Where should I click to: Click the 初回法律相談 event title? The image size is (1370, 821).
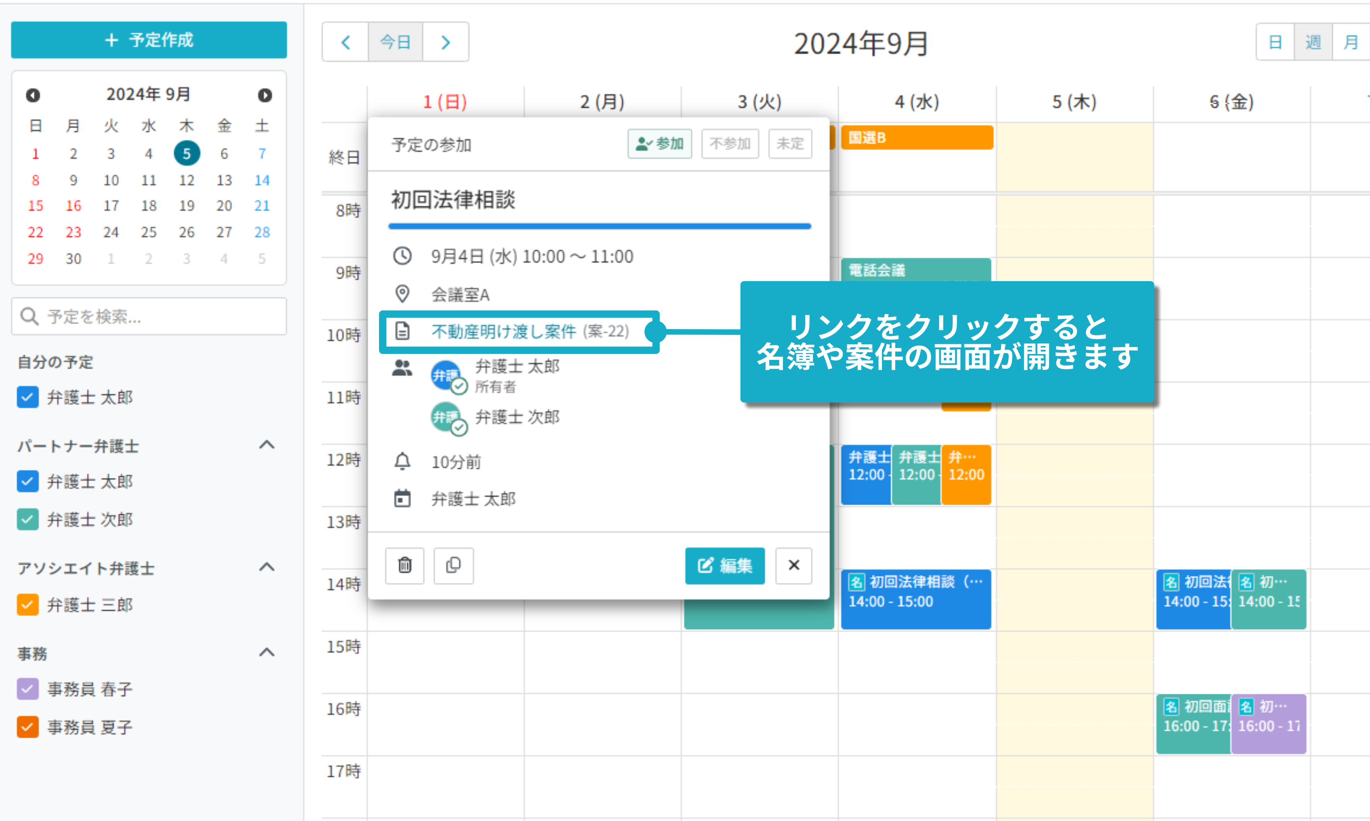click(x=453, y=200)
